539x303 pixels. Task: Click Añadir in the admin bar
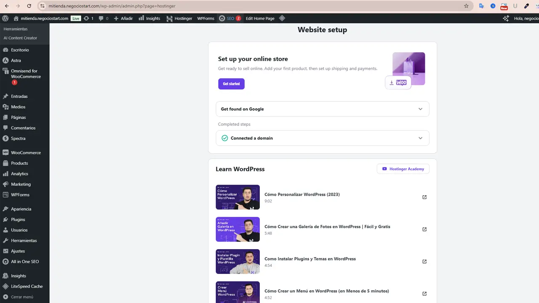(x=123, y=18)
